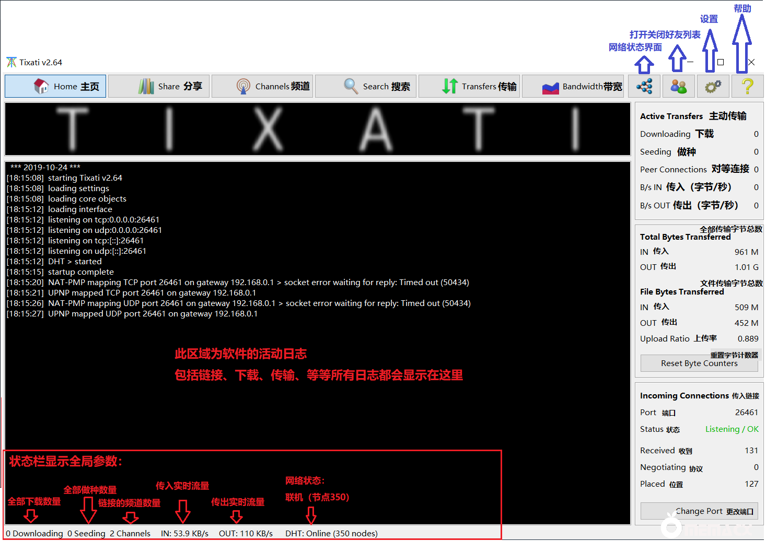Go to the Home tab
Screen dimensions: 766x541
tap(55, 86)
